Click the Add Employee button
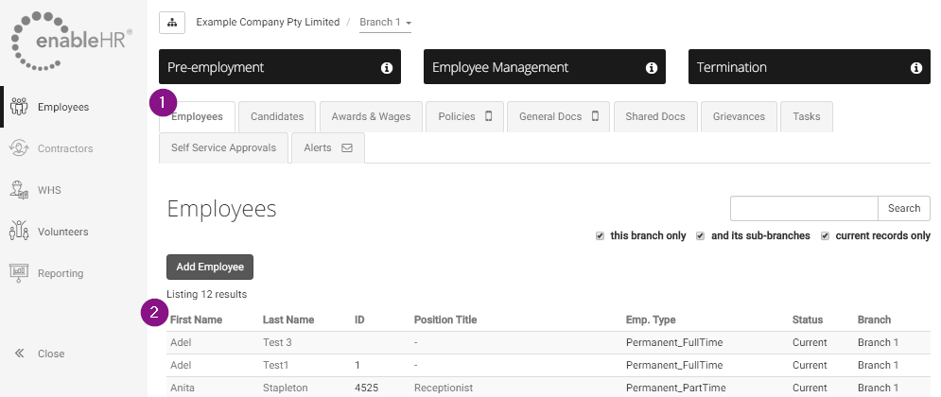The height and width of the screenshot is (397, 941). tap(210, 267)
